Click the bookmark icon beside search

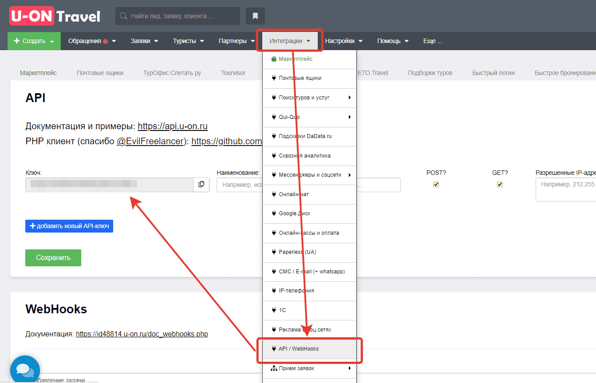click(255, 16)
